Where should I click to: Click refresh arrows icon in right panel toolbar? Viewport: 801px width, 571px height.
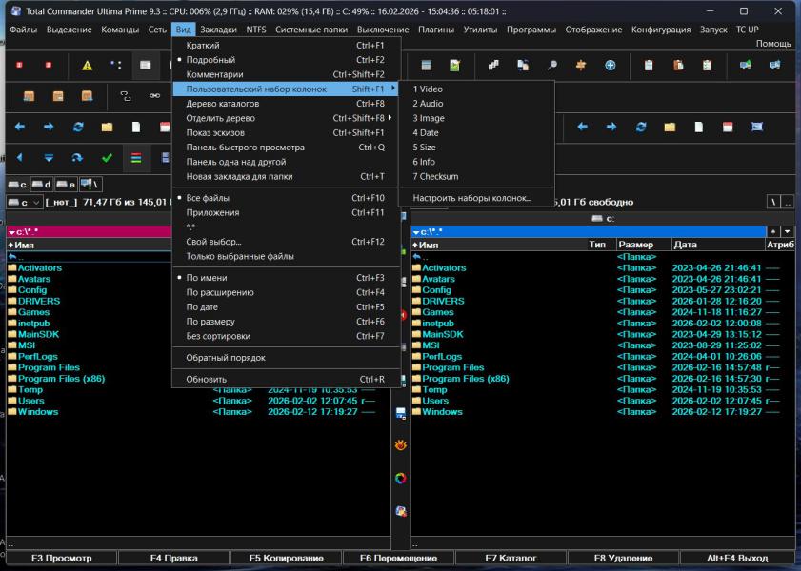tap(641, 127)
